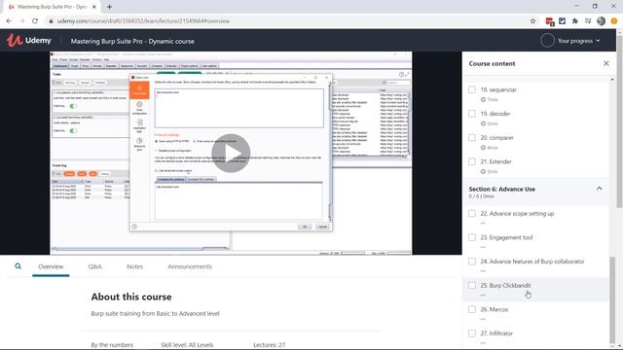The width and height of the screenshot is (623, 350).
Task: Open the browser extensions puzzle icon
Action: (575, 21)
